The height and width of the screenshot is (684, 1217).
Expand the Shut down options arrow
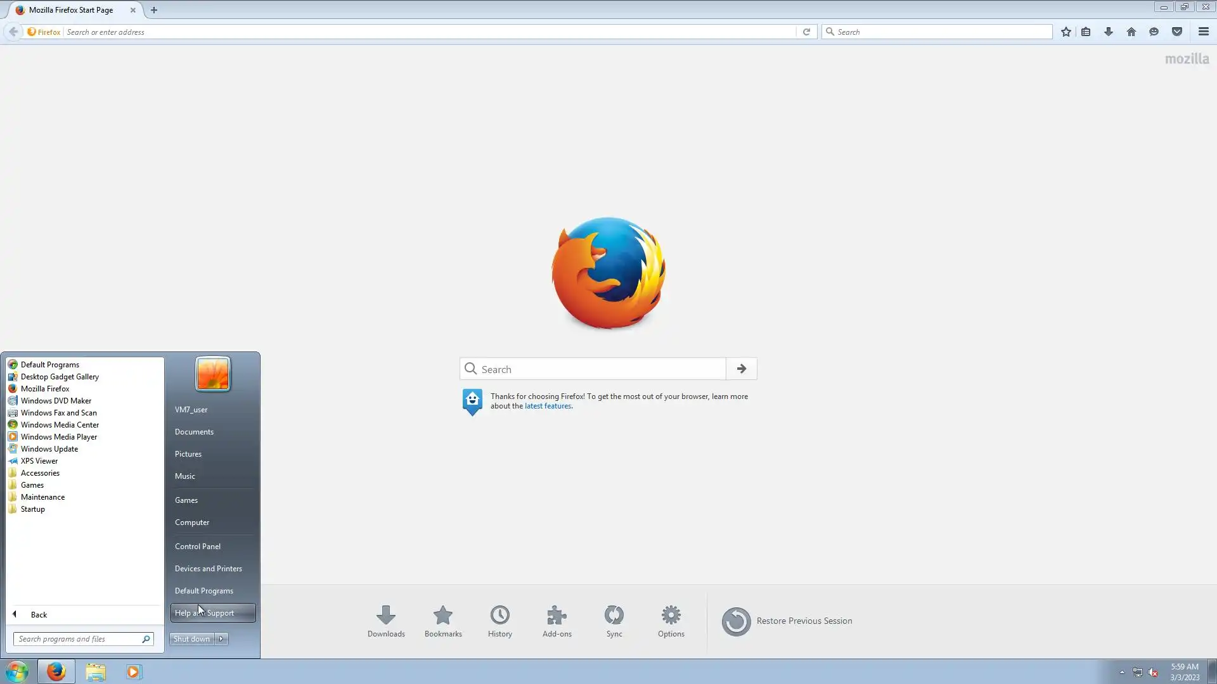222,639
